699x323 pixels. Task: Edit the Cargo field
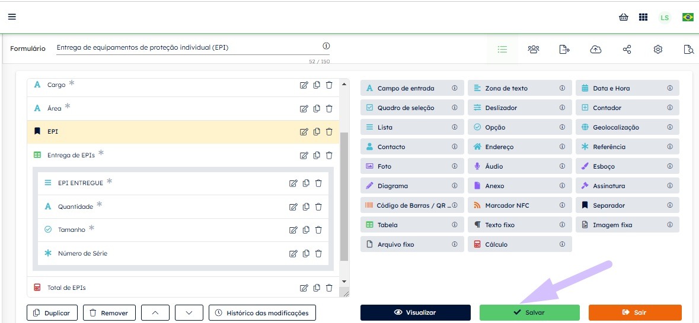304,85
